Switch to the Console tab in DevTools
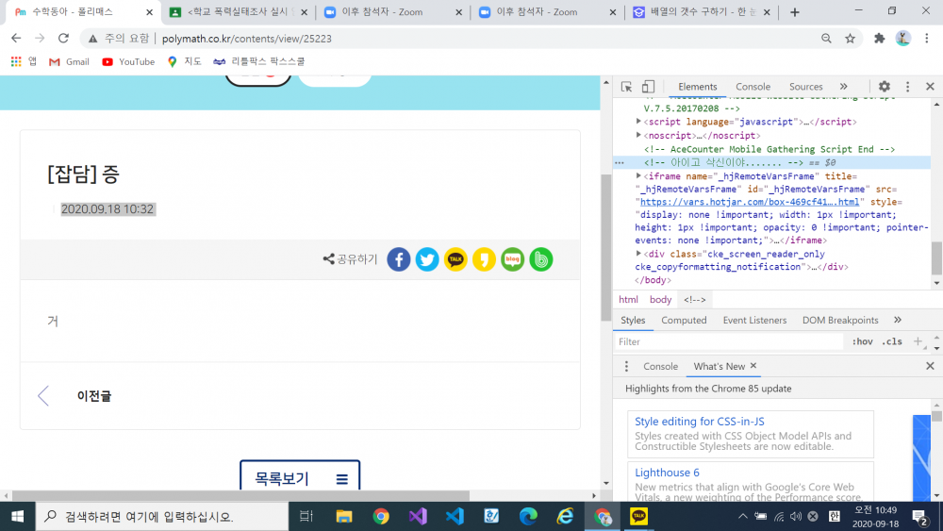 pyautogui.click(x=753, y=87)
